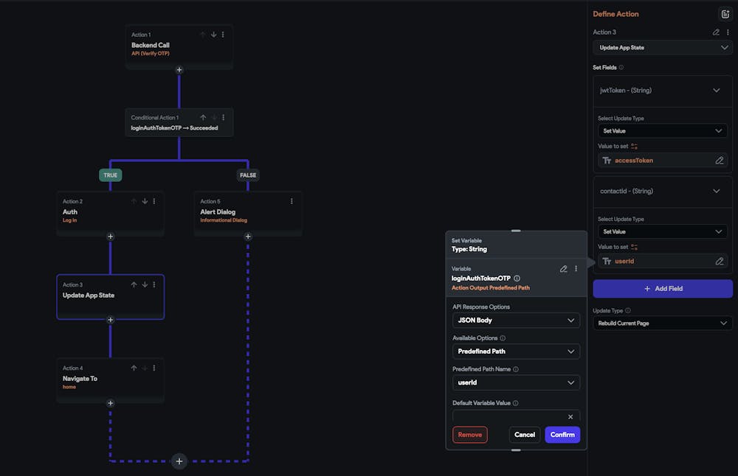Open Update App State action type dropdown

point(662,47)
